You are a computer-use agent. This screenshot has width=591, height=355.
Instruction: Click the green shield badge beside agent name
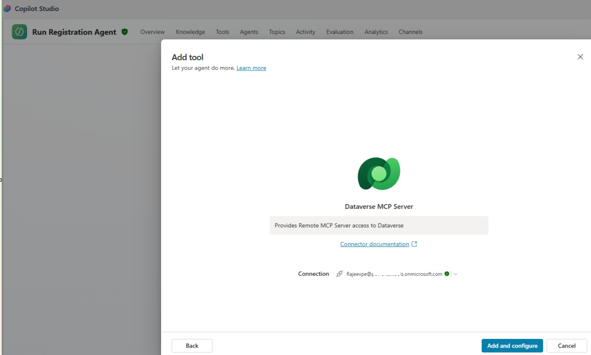coord(125,32)
